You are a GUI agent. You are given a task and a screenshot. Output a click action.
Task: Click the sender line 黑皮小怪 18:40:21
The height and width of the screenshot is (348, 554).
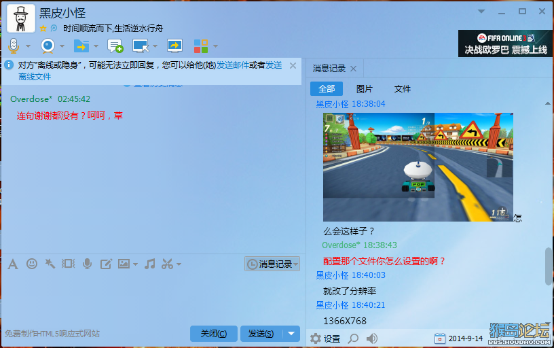350,305
